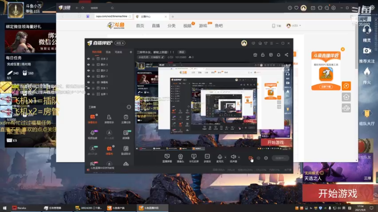Open 直播 in the Douyu page navigation

[x=156, y=26]
